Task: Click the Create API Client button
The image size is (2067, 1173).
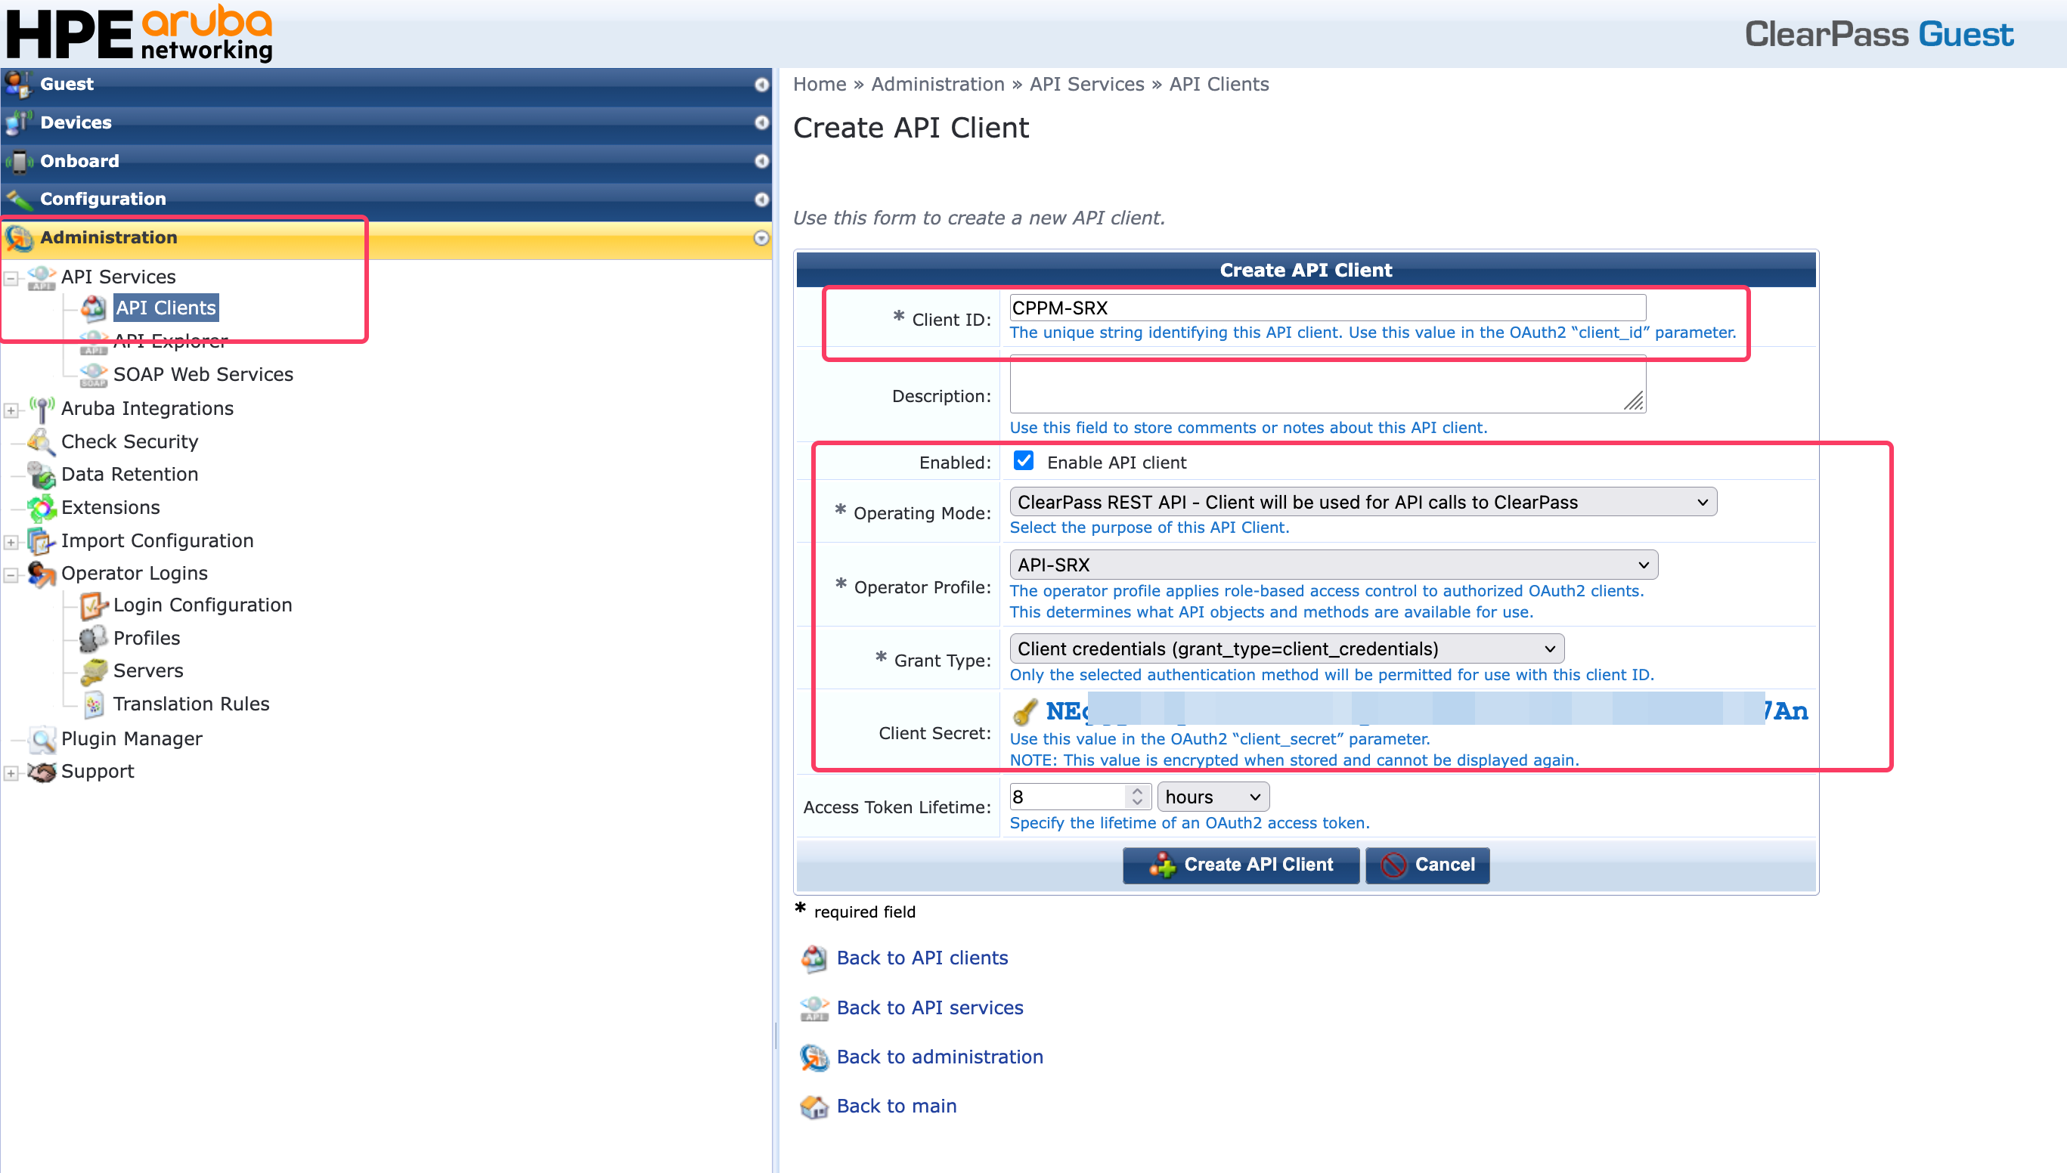Action: point(1241,865)
